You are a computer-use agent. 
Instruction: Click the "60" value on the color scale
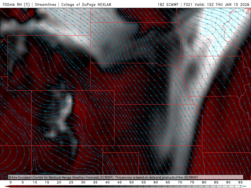click(x=156, y=182)
